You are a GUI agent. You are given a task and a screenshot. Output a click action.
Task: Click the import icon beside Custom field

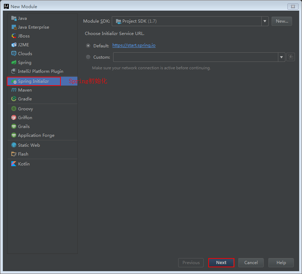tap(290, 57)
